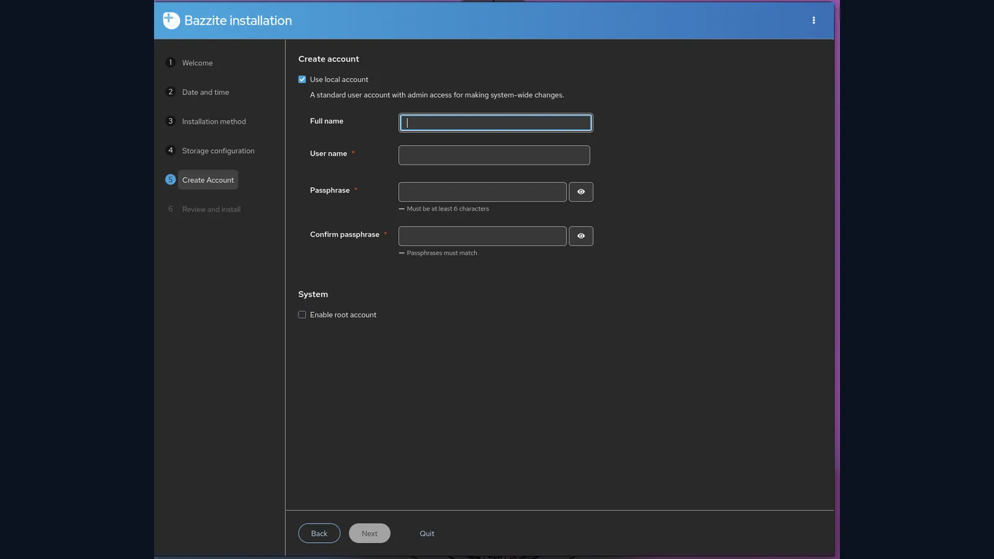Click the 'Bazzite installation' title text
Viewport: 994px width, 559px height.
tap(238, 20)
